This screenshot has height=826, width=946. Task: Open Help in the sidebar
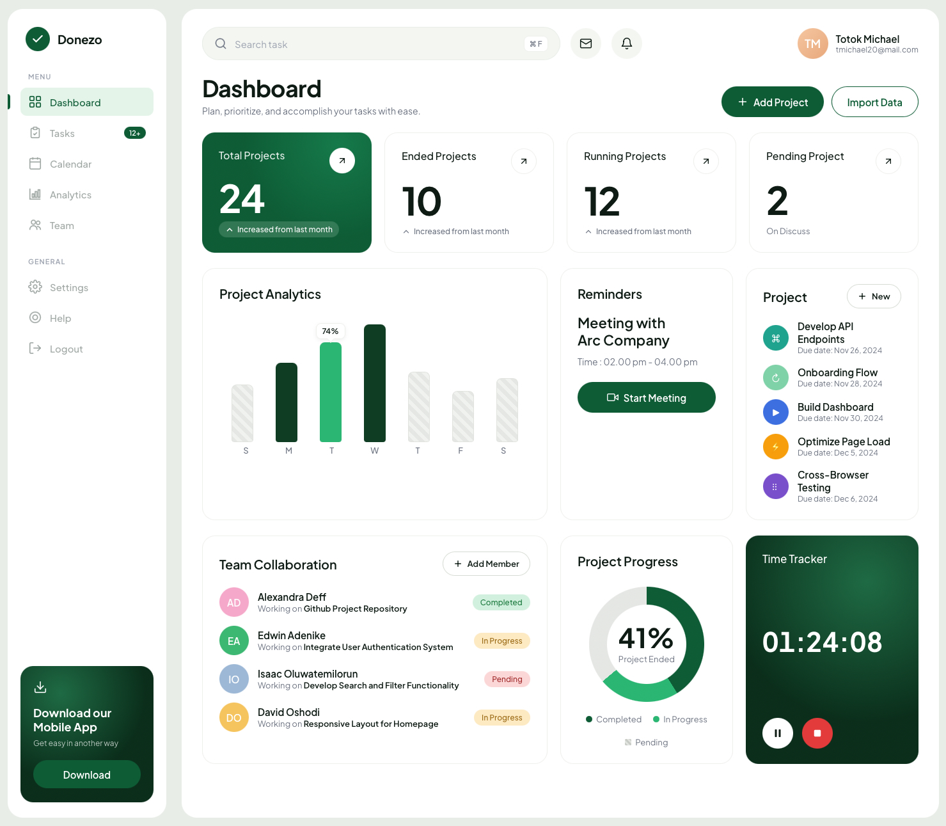pos(87,318)
